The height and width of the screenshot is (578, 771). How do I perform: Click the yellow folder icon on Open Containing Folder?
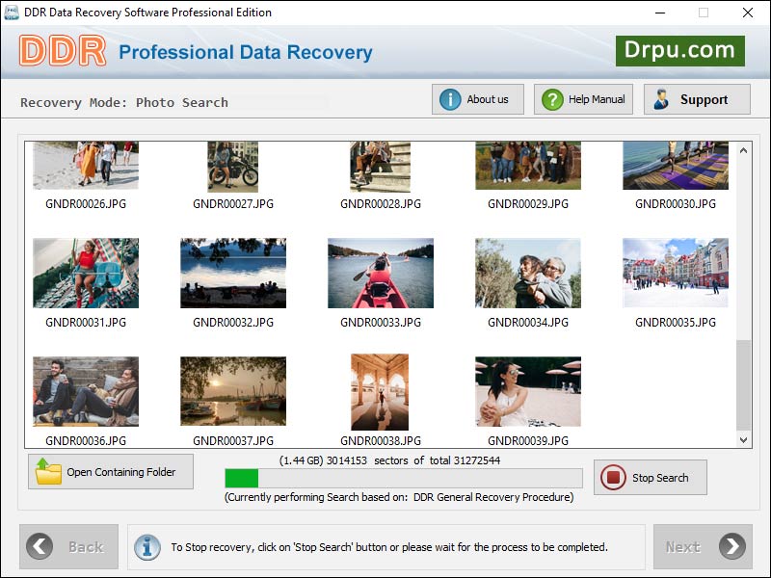pos(44,471)
